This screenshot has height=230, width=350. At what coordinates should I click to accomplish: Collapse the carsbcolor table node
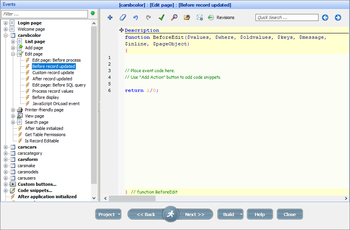click(5, 35)
